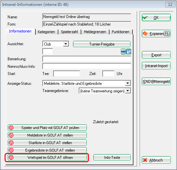Viewport: 177px width, 170px height.
Task: Open the Meldegrenzen tab
Action: pyautogui.click(x=95, y=32)
